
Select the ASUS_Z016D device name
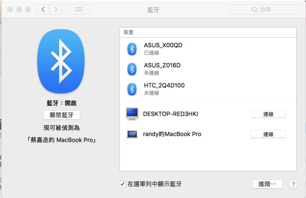[x=162, y=65]
